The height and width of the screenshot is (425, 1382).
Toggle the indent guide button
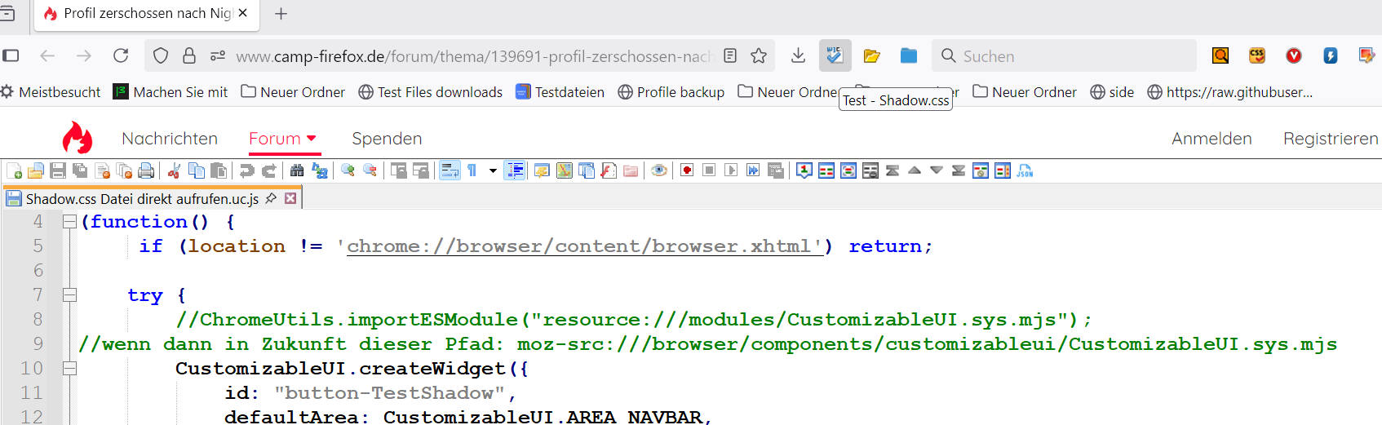pyautogui.click(x=515, y=170)
